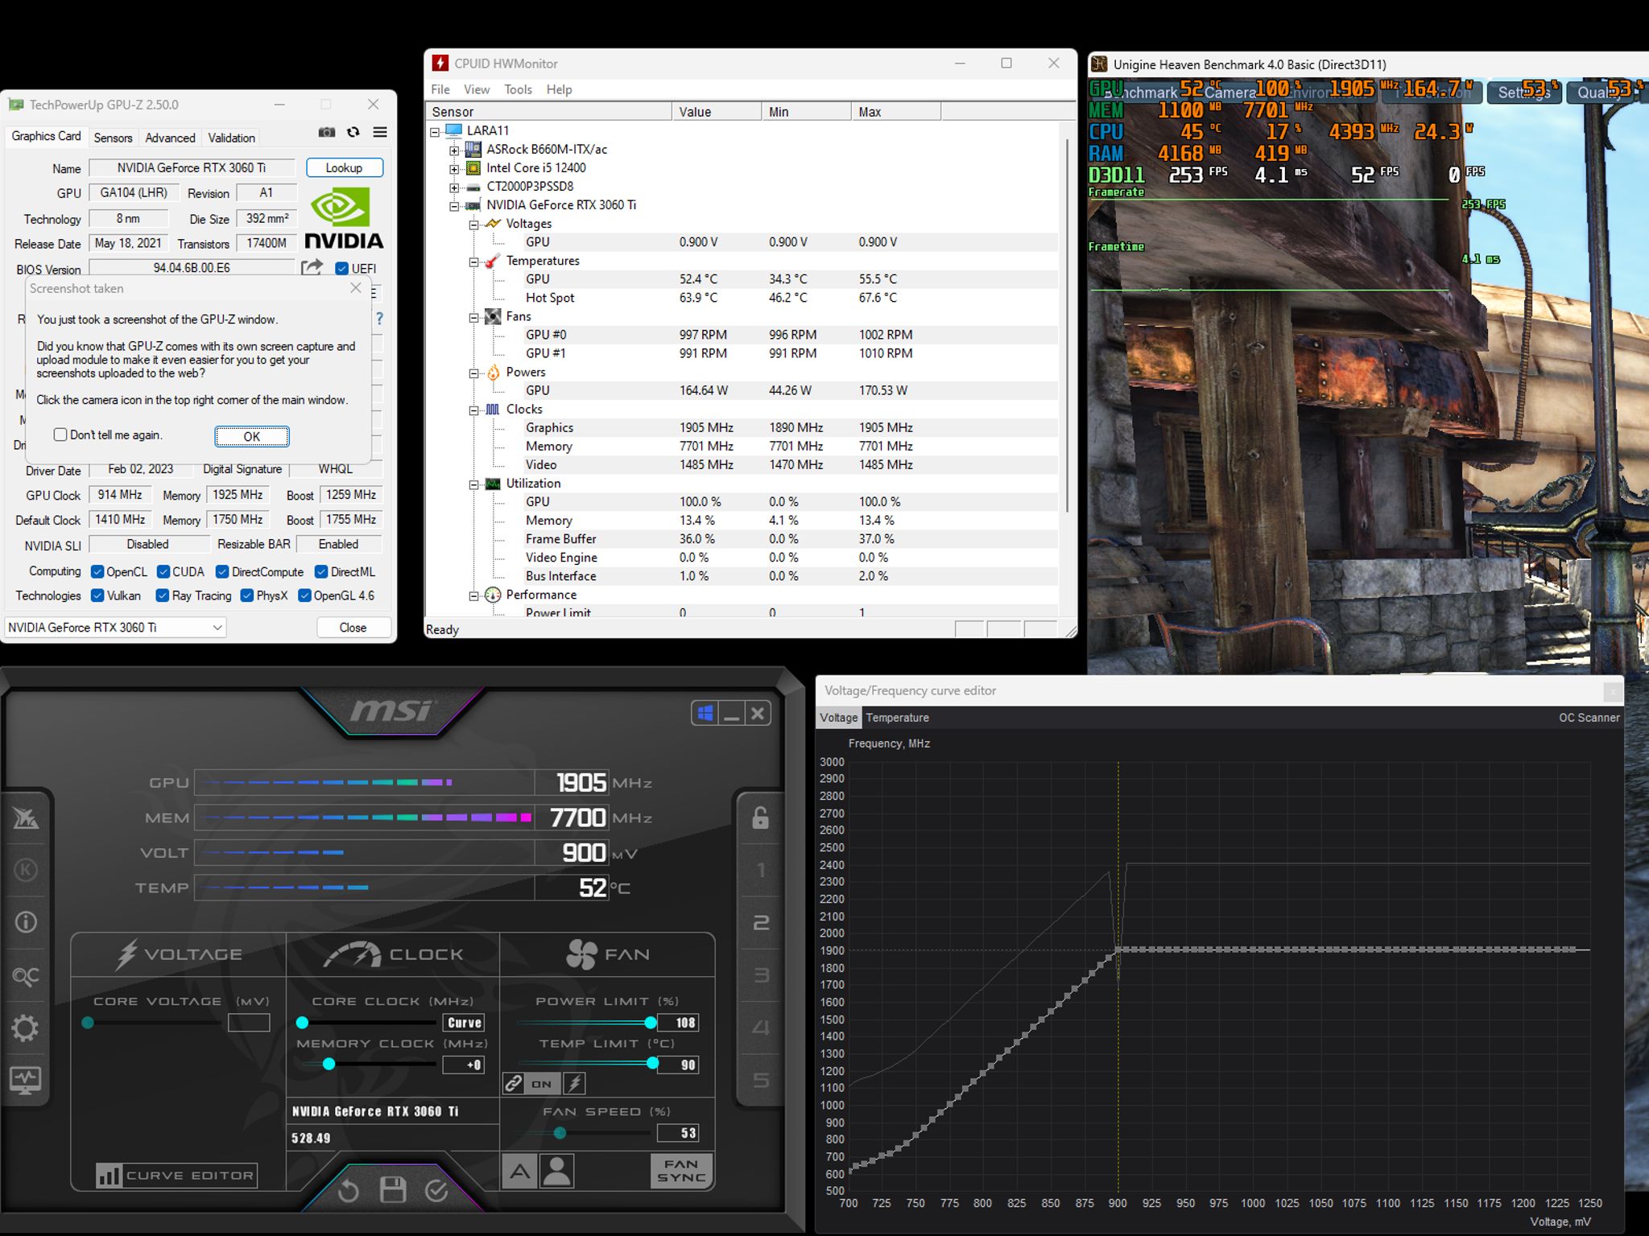This screenshot has height=1236, width=1649.
Task: Collapse LARA11 root node in HWMonitor
Action: coord(436,132)
